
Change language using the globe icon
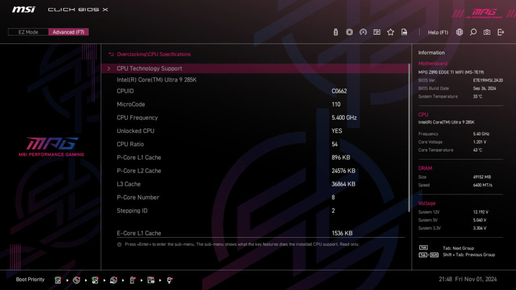[x=460, y=32]
